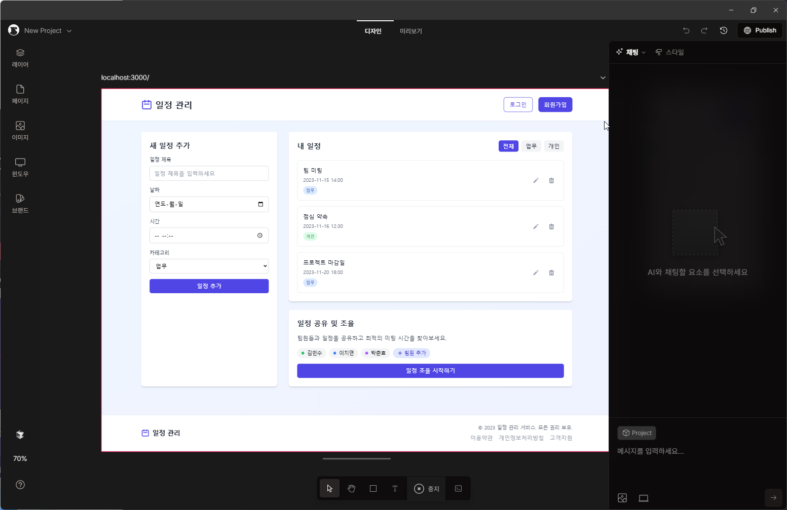This screenshot has height=510, width=787.
Task: Open the date picker calendar icon
Action: click(x=260, y=204)
